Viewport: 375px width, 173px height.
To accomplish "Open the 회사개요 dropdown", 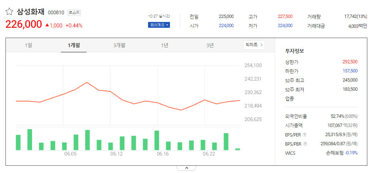I will point(159,25).
